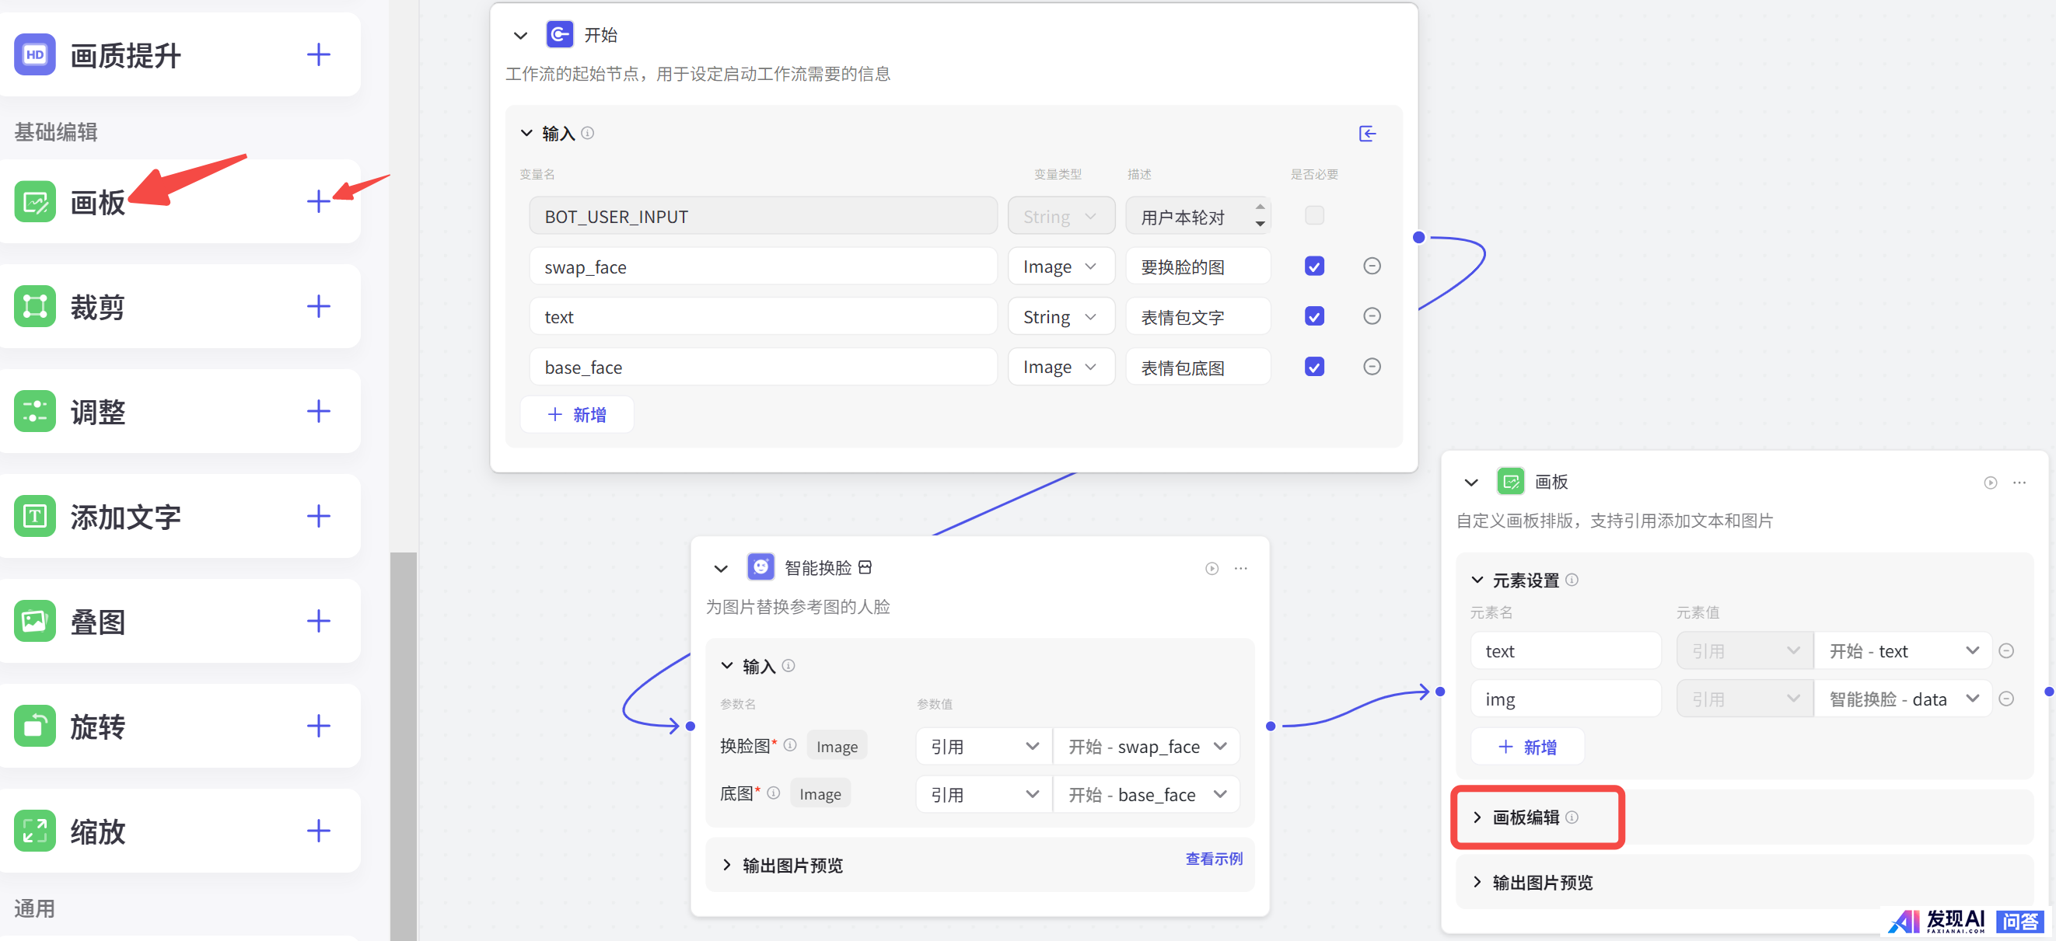Viewport: 2056px width, 941px height.
Task: Open the 查看示例 link
Action: [1213, 859]
